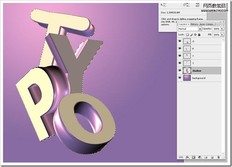This screenshot has width=232, height=167.
Task: Delete layer with trash icon
Action: point(219,157)
